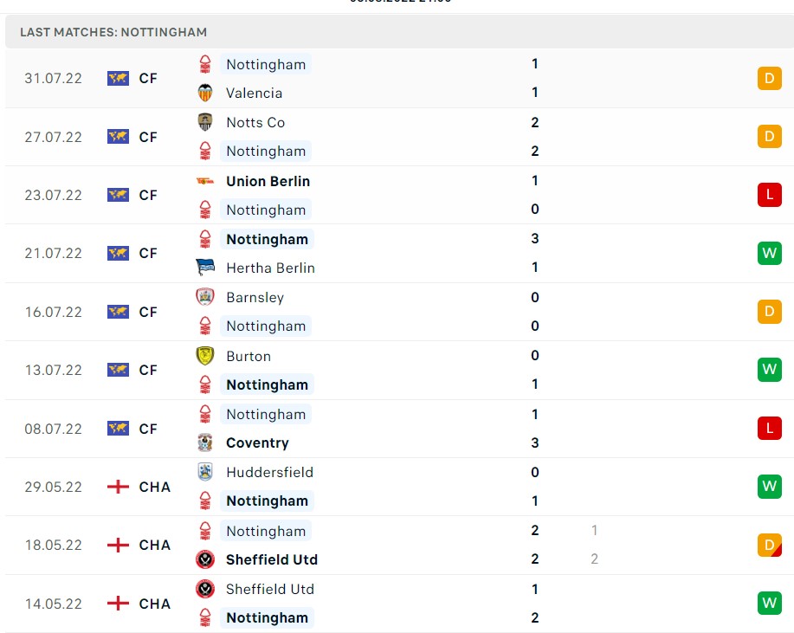794x633 pixels.
Task: Click the draw badge for 18.05.22 match
Action: coord(769,545)
